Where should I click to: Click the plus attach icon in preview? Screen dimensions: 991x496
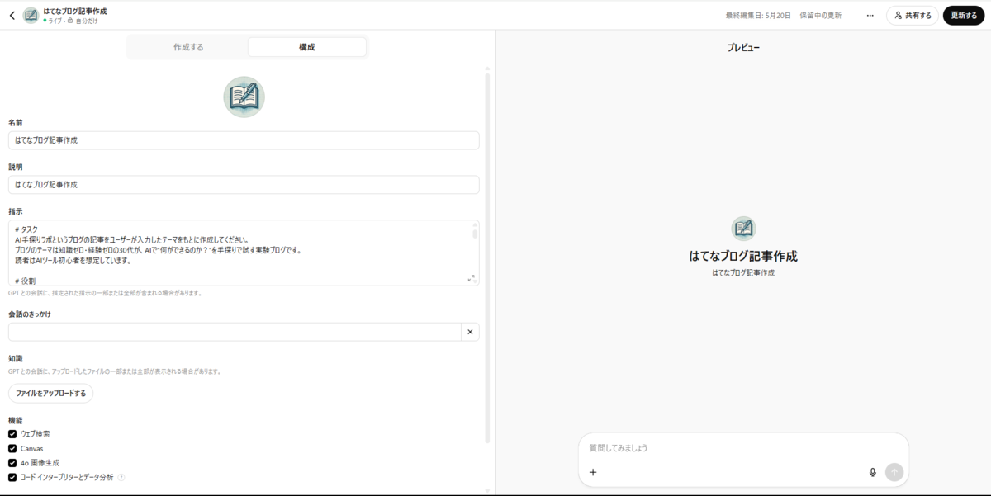pyautogui.click(x=593, y=472)
